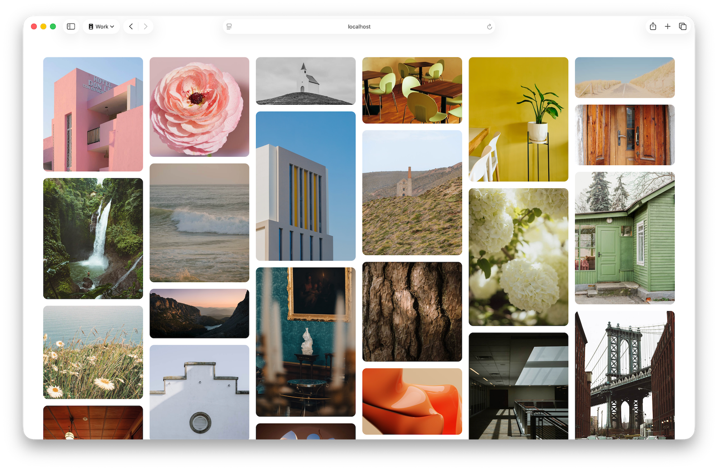Open the pink Hotel Don building photo
Image resolution: width=718 pixels, height=470 pixels.
(92, 114)
